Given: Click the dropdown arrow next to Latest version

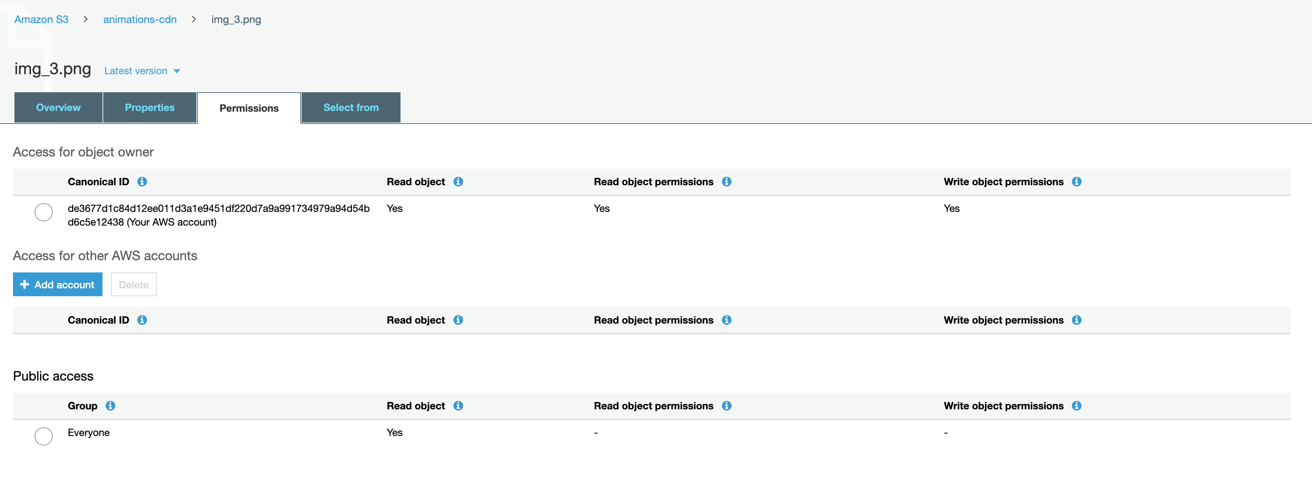Looking at the screenshot, I should [x=177, y=71].
